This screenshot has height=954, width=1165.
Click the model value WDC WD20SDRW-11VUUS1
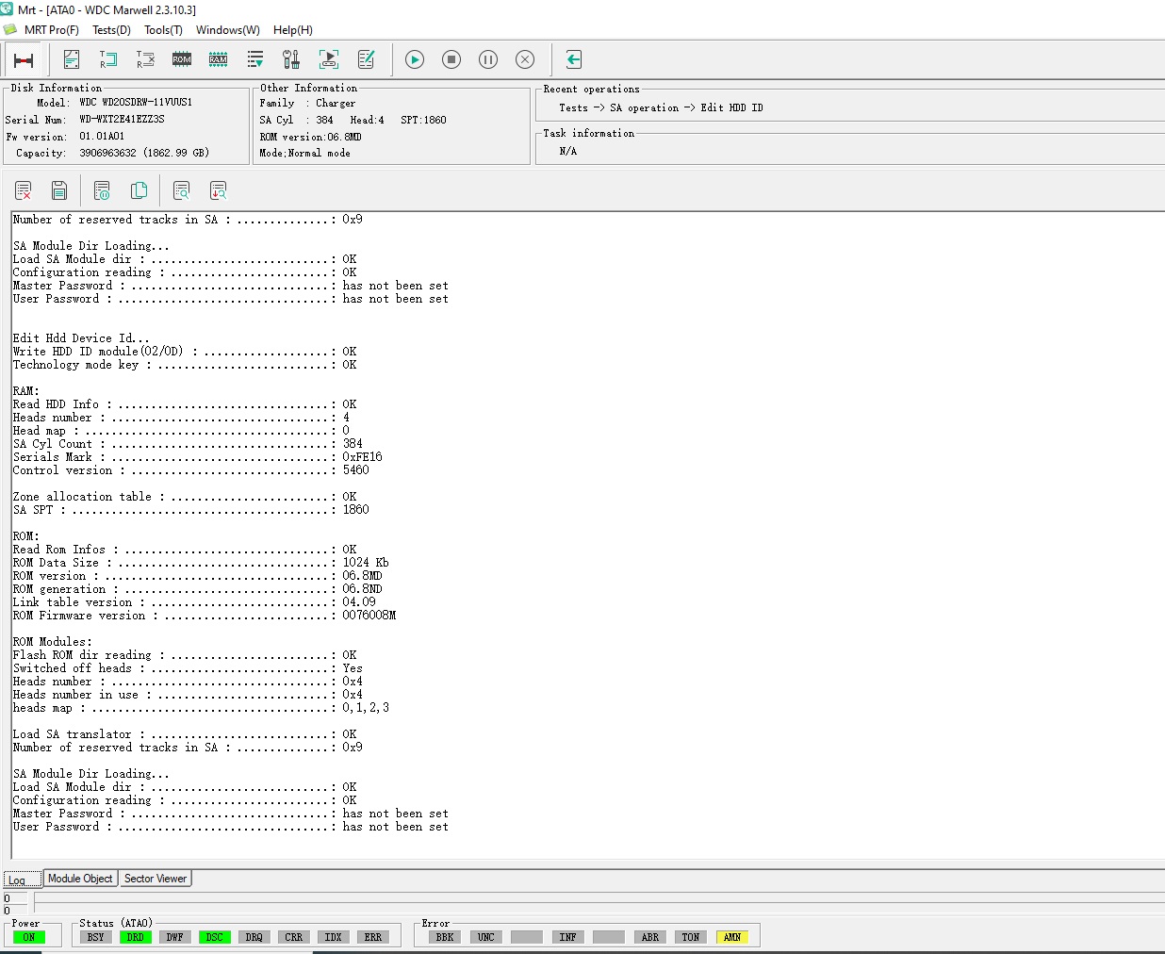point(136,102)
